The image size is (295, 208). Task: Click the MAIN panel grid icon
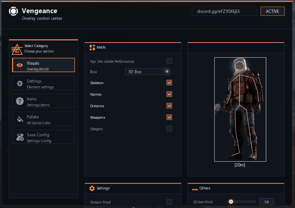[x=92, y=47]
